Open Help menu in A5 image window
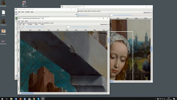 (x=26, y=21)
